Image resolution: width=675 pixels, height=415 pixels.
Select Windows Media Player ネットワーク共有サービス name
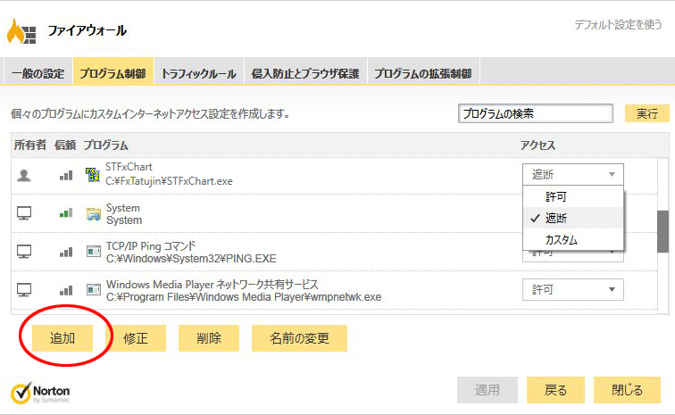[212, 285]
